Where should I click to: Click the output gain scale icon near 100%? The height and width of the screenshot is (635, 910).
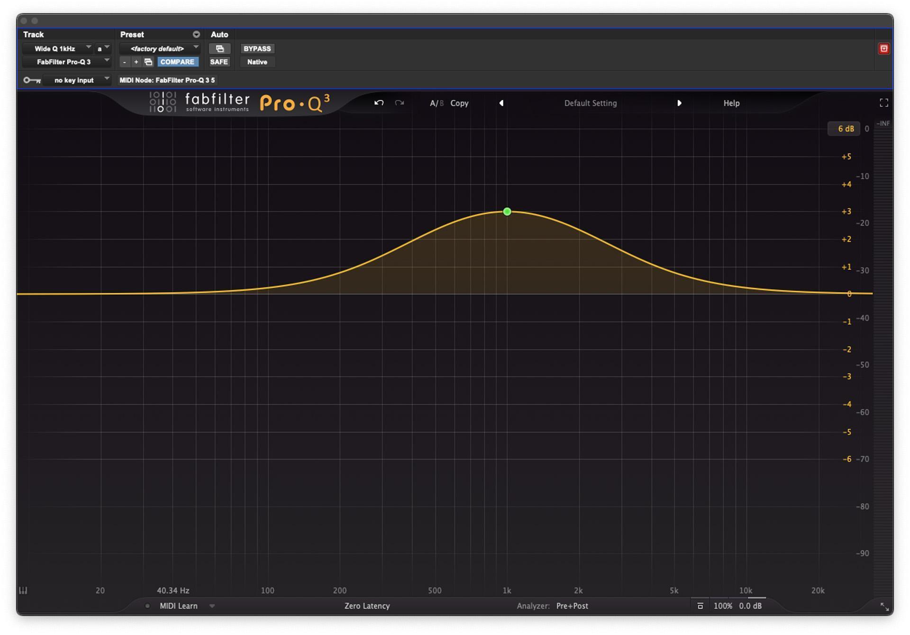(x=701, y=606)
